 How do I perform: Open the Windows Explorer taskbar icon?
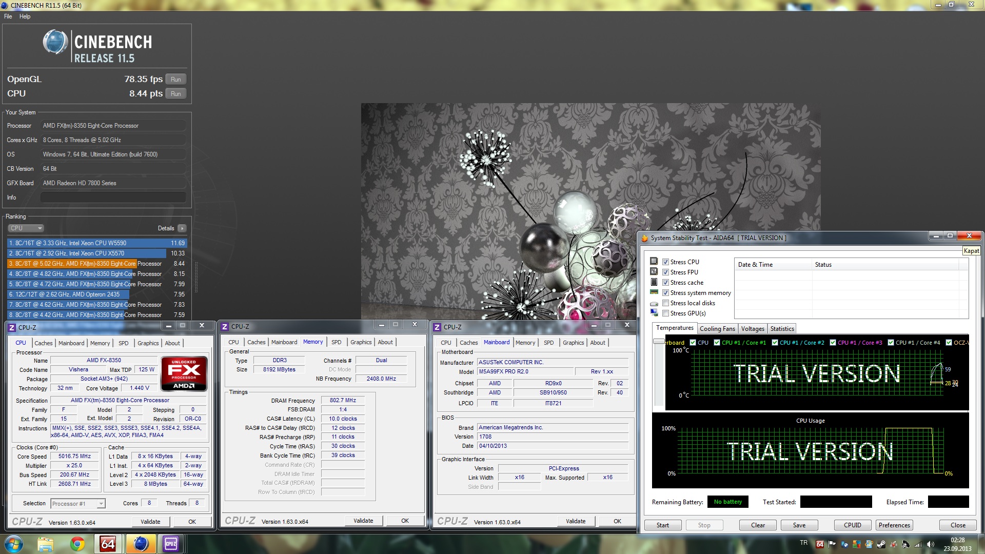click(x=46, y=544)
